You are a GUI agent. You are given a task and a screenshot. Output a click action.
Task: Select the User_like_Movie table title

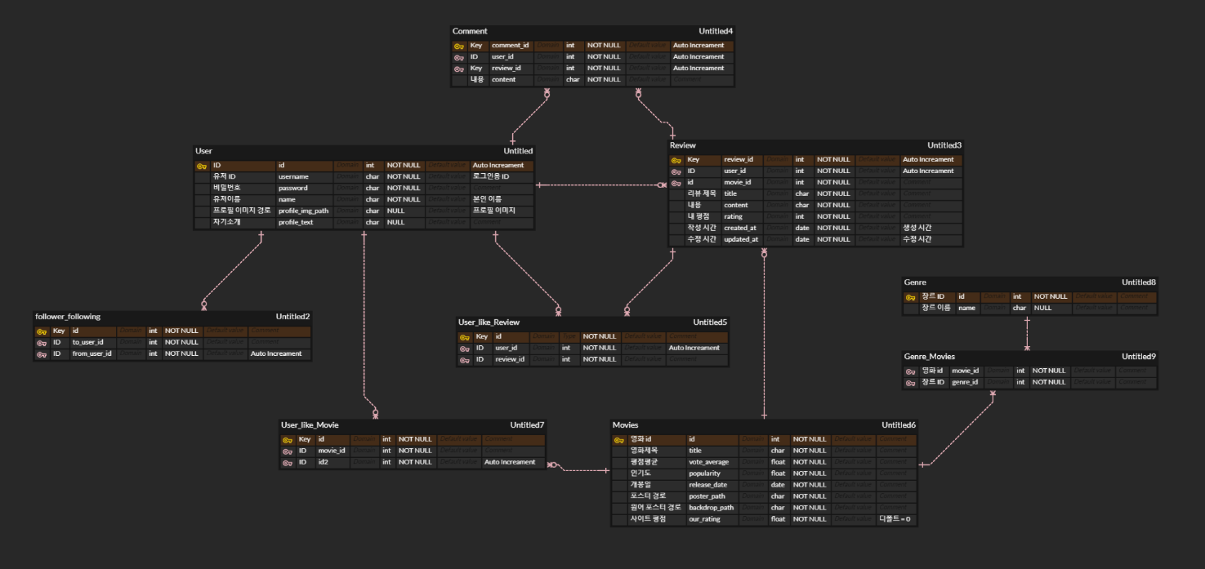(310, 425)
